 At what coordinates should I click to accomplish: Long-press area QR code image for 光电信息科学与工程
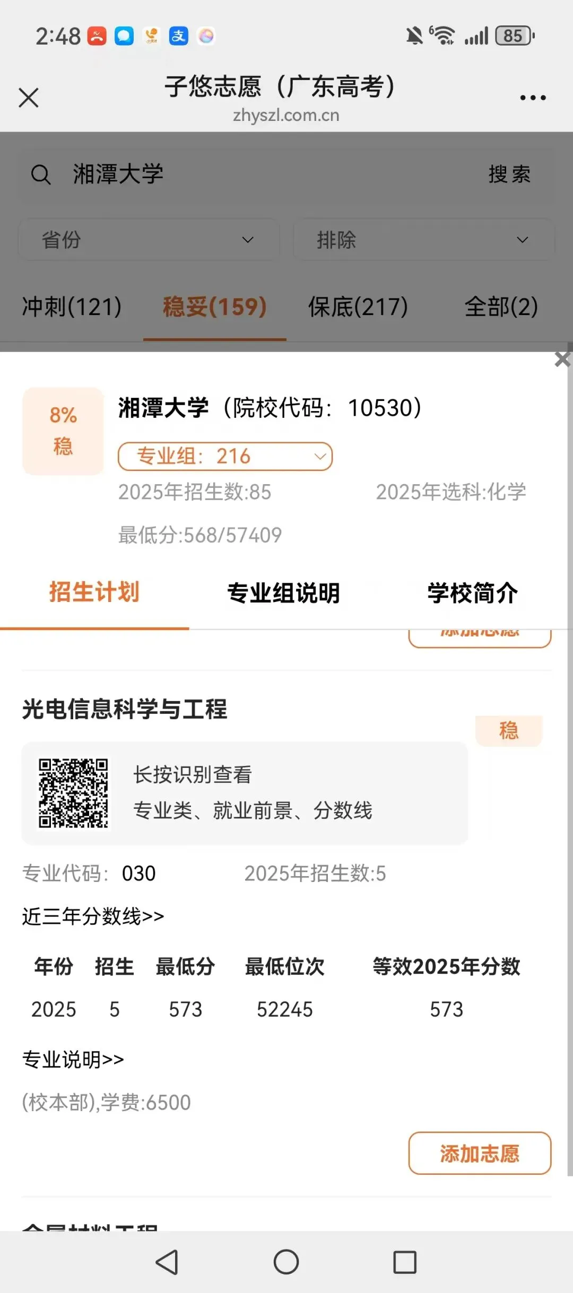coord(73,793)
